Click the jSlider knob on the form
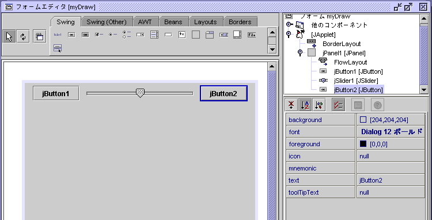The width and height of the screenshot is (432, 220). (140, 93)
